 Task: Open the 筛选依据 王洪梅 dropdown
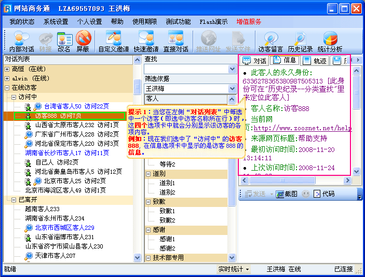232,89
